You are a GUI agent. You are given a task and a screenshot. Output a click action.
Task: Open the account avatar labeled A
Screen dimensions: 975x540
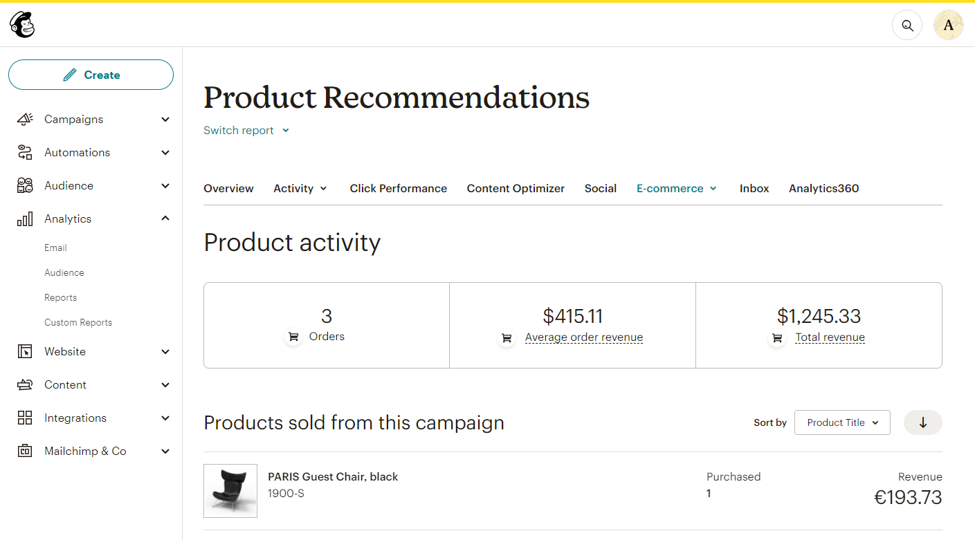click(x=949, y=26)
